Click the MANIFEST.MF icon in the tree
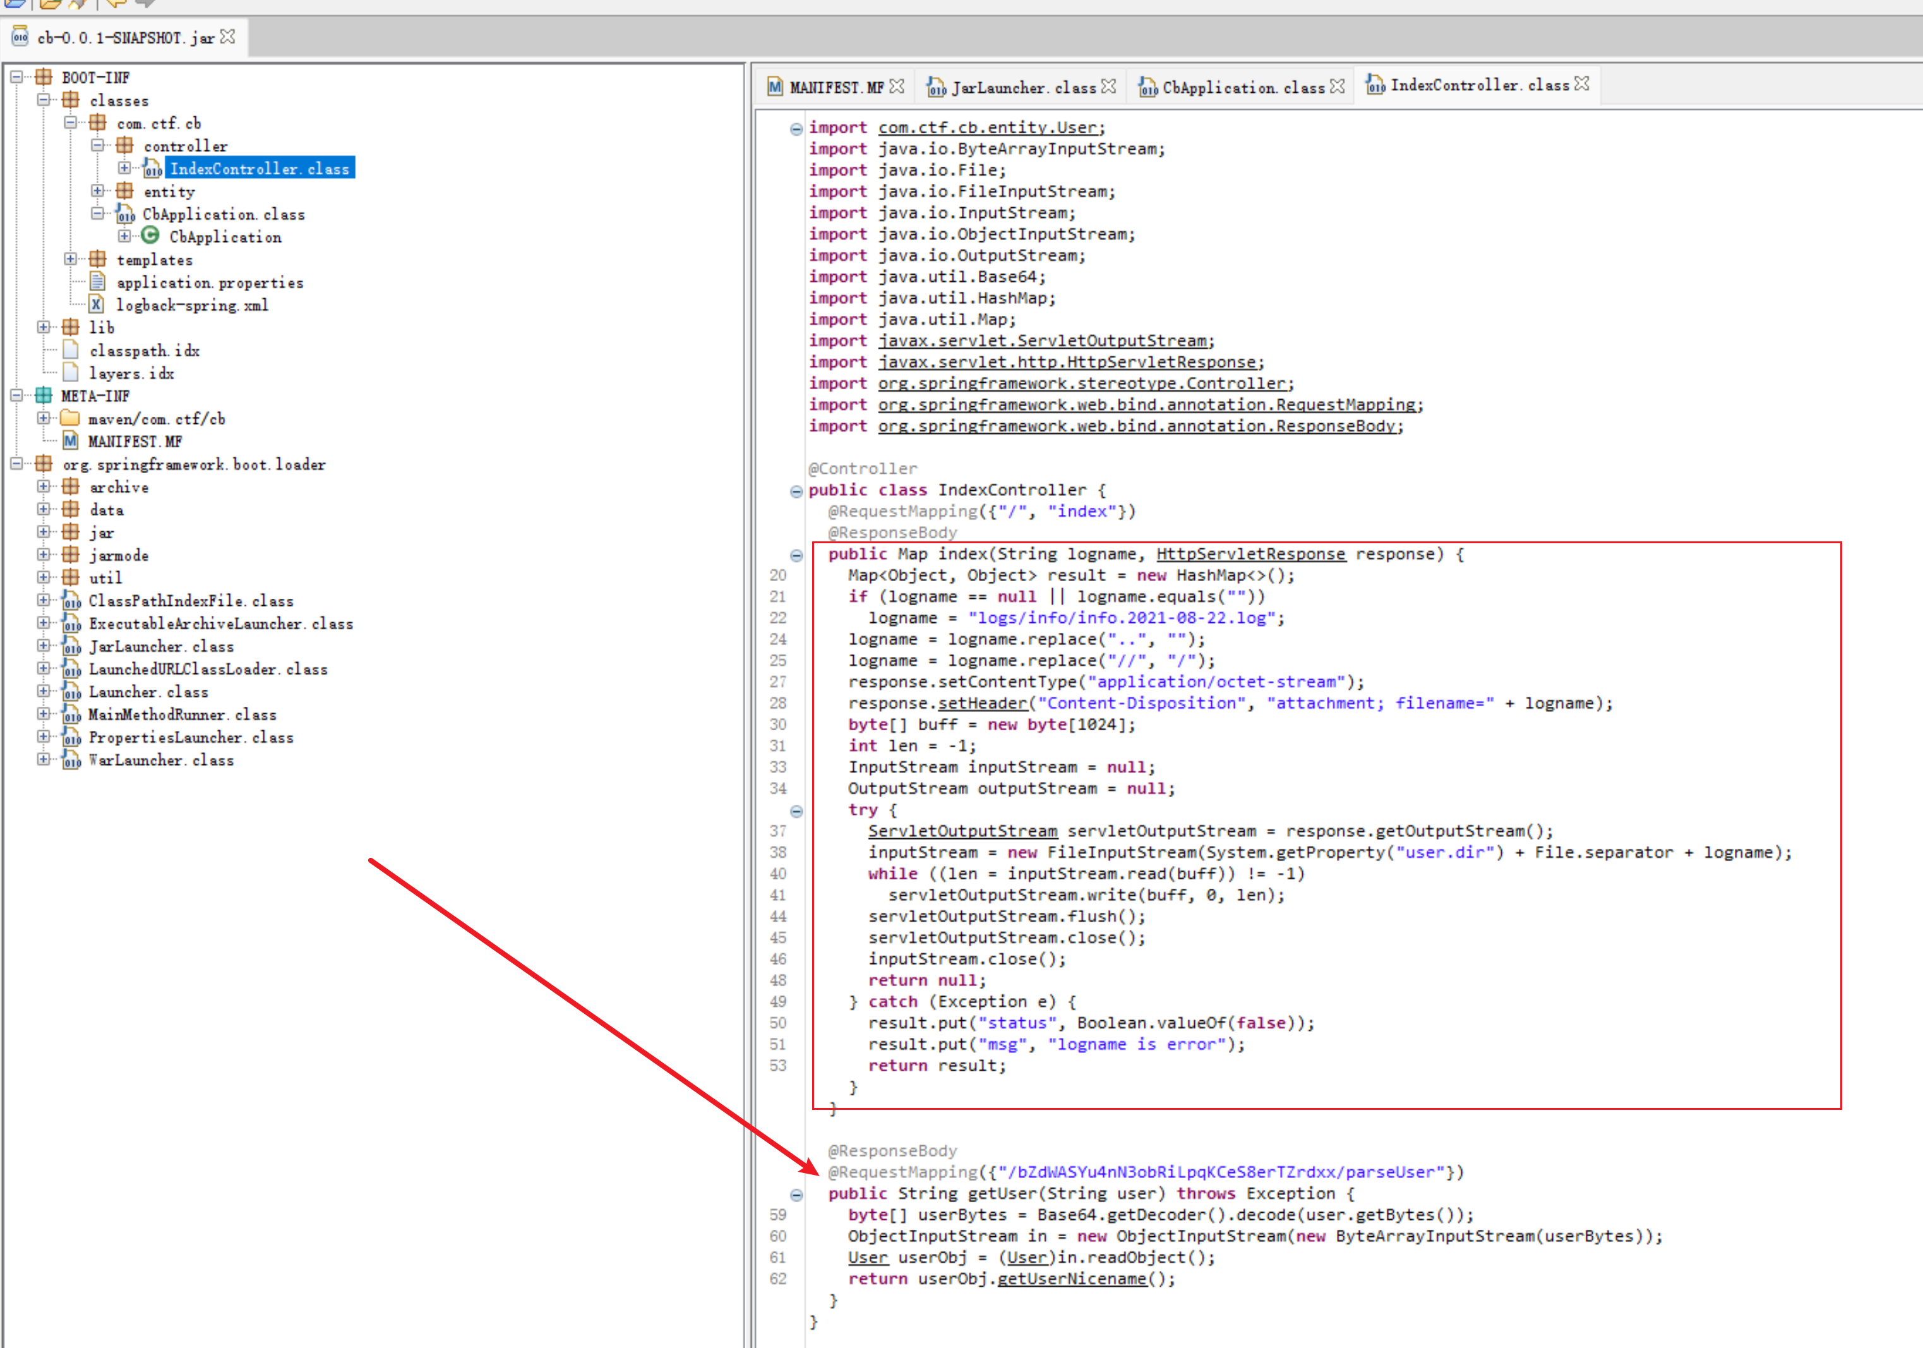The width and height of the screenshot is (1923, 1348). tap(70, 441)
